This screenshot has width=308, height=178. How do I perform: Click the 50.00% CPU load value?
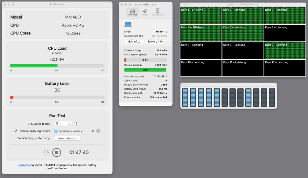click(x=57, y=60)
